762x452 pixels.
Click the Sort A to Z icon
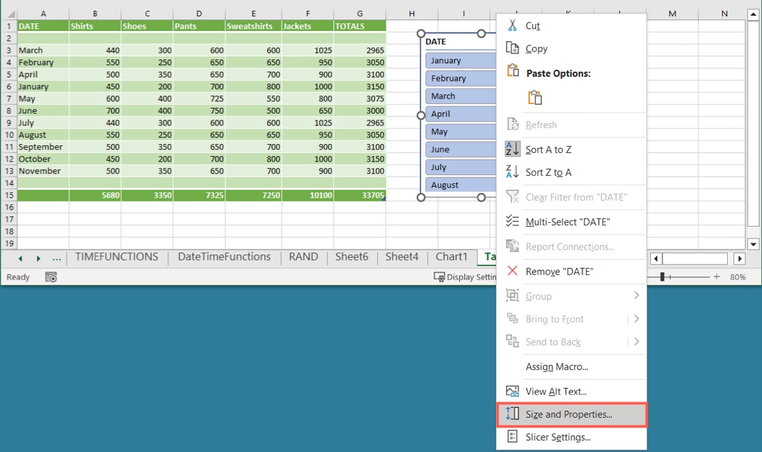coord(512,149)
